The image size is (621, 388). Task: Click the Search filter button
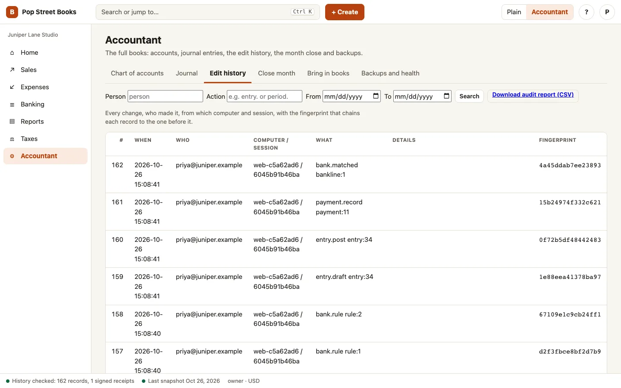[x=469, y=96]
